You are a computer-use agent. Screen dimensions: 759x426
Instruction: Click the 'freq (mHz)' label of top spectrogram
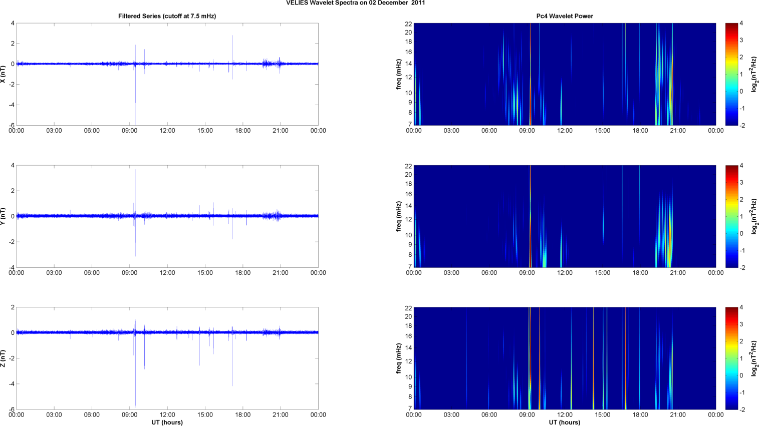coord(399,74)
